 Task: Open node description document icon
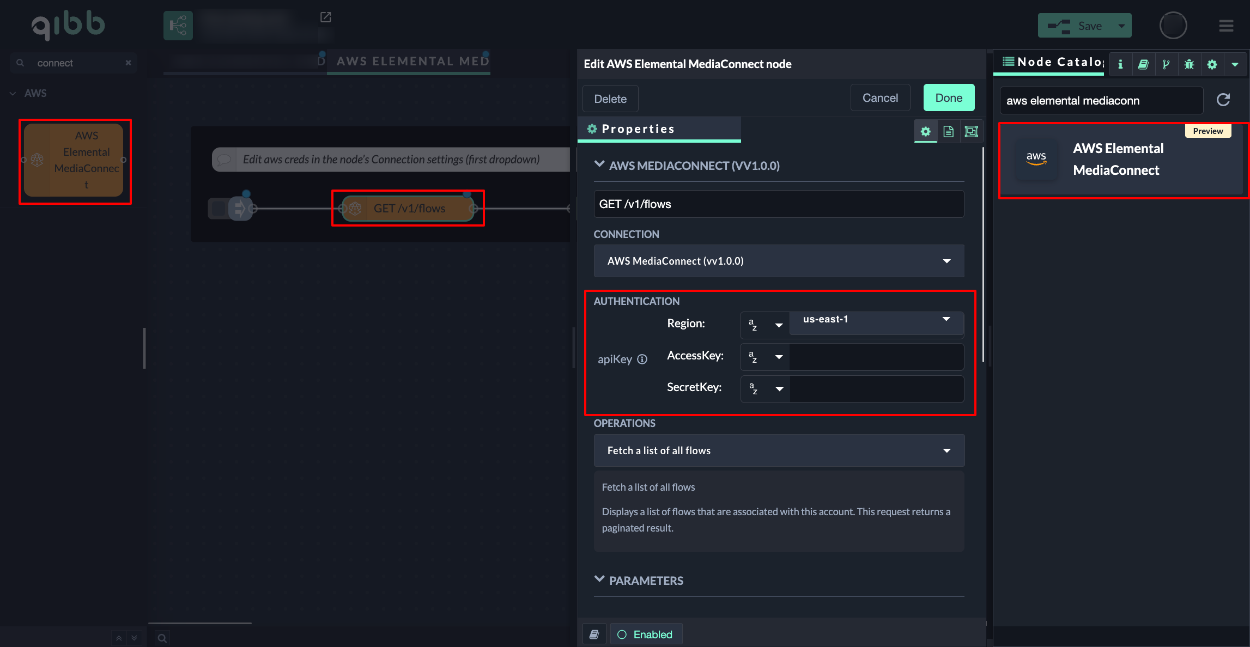948,131
